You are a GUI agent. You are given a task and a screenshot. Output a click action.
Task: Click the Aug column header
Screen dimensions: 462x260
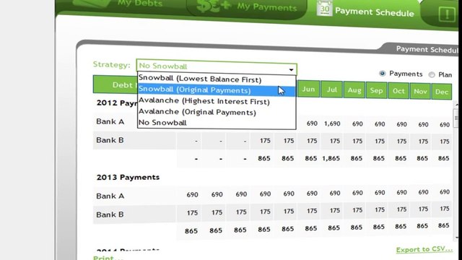pos(354,90)
